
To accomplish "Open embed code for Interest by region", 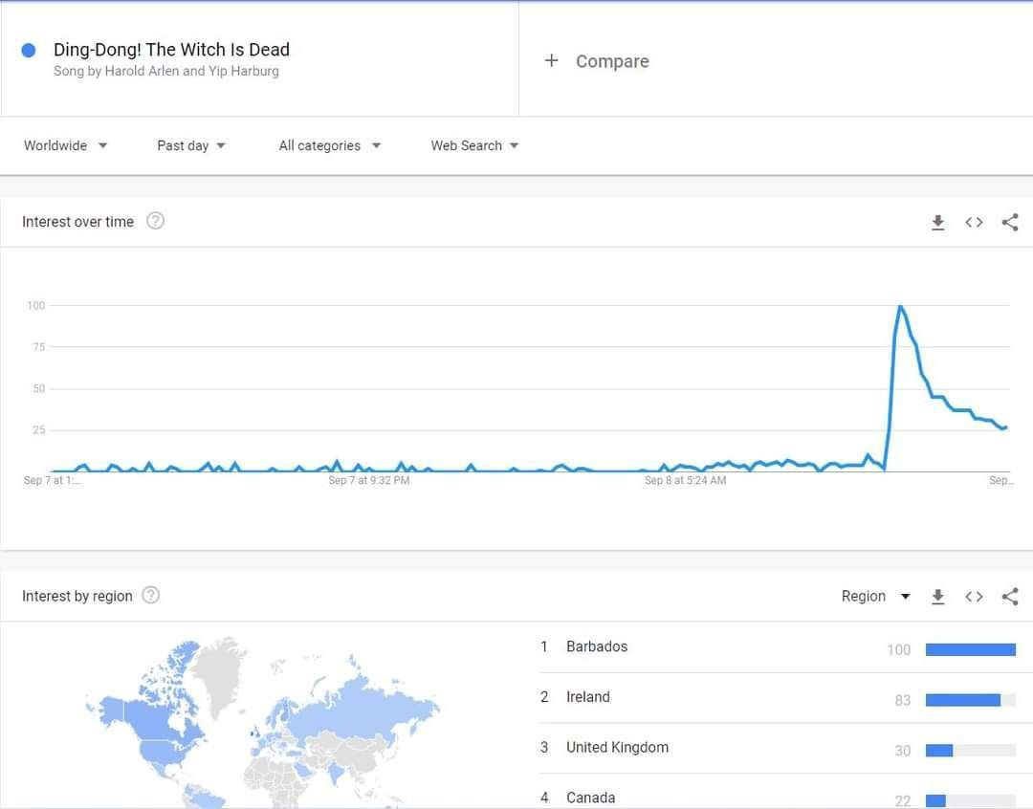I will (x=974, y=597).
